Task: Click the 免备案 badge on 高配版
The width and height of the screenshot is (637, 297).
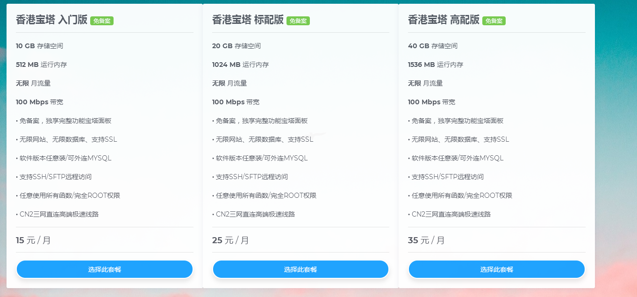Action: (494, 21)
